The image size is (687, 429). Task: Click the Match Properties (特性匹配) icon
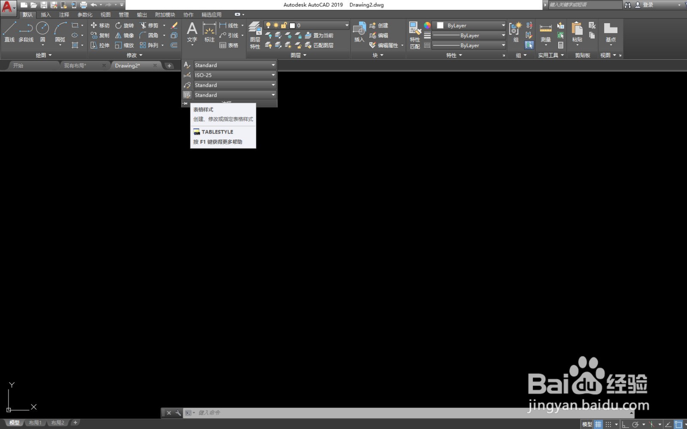[415, 35]
